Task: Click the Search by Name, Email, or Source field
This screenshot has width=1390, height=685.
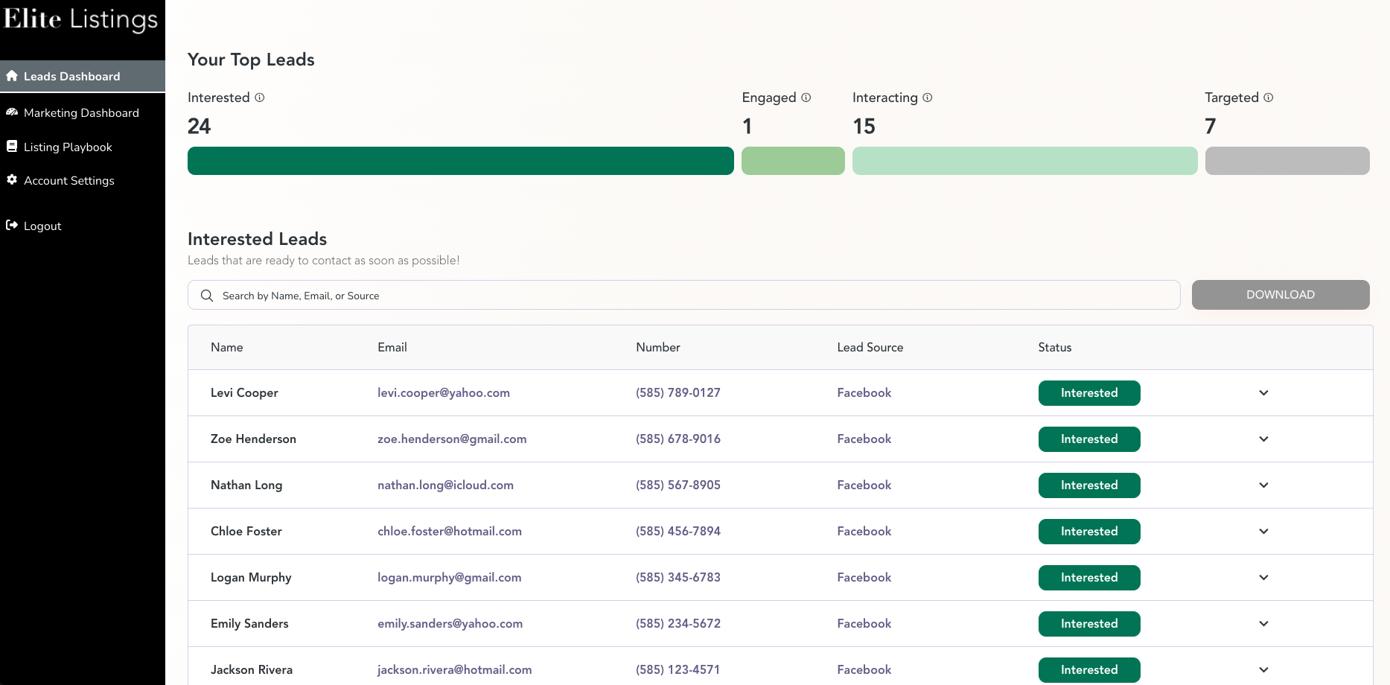Action: point(692,296)
